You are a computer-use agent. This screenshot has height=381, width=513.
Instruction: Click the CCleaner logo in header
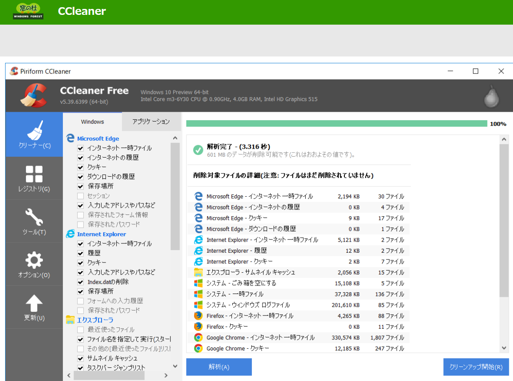point(33,96)
